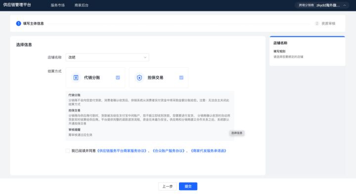Select the 担保交易 card label
Viewport: 356px width, 194px height.
coord(155,78)
